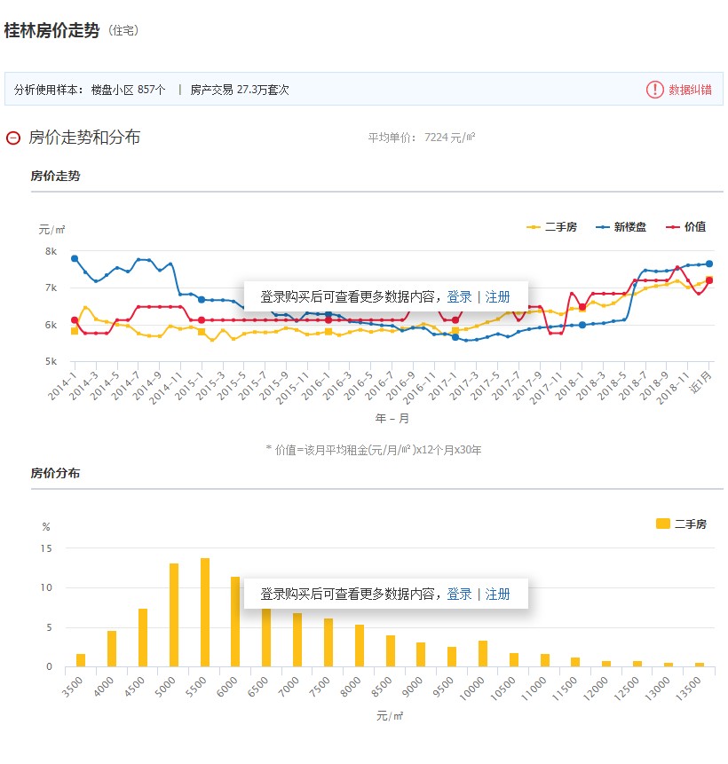
Task: Click the 注册 link
Action: click(x=498, y=296)
